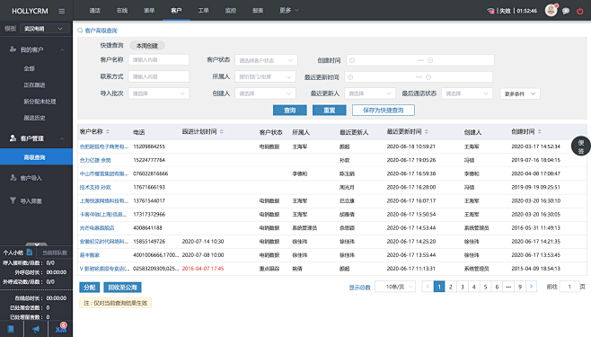Click the 导入筛重 funnel icon
The width and height of the screenshot is (591, 337).
pos(13,200)
